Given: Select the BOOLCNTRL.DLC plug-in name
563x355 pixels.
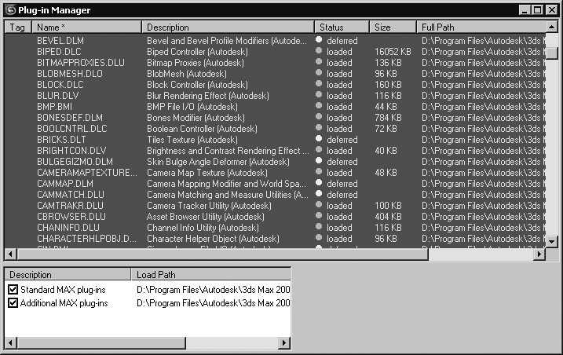Looking at the screenshot, I should tap(71, 129).
